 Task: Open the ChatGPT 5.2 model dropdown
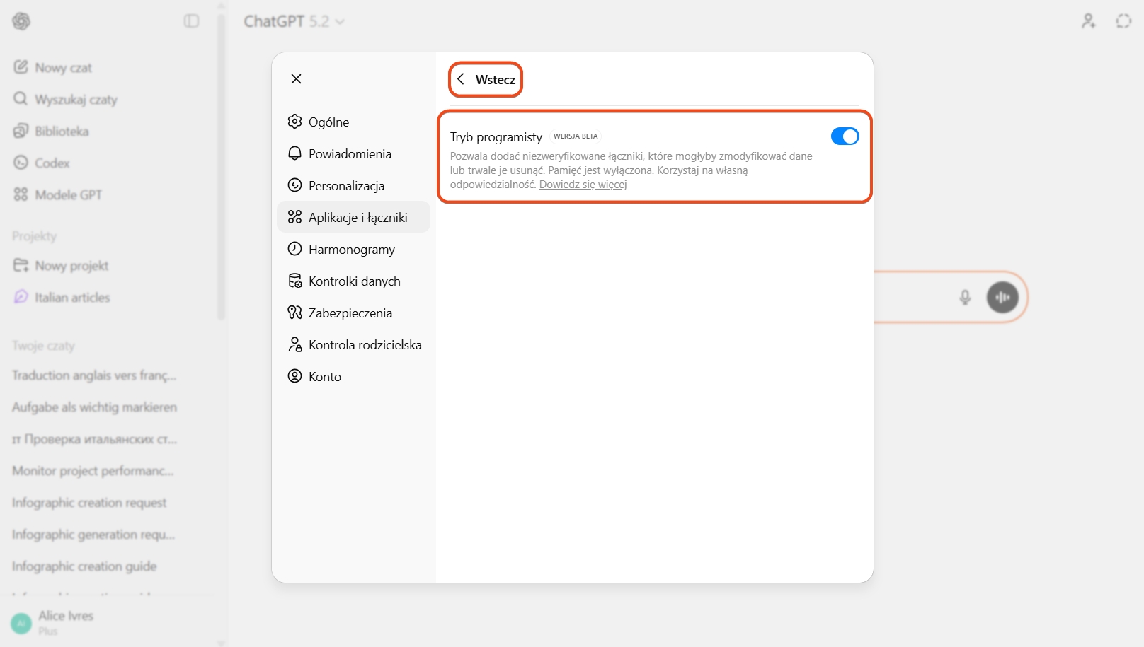[x=294, y=21]
